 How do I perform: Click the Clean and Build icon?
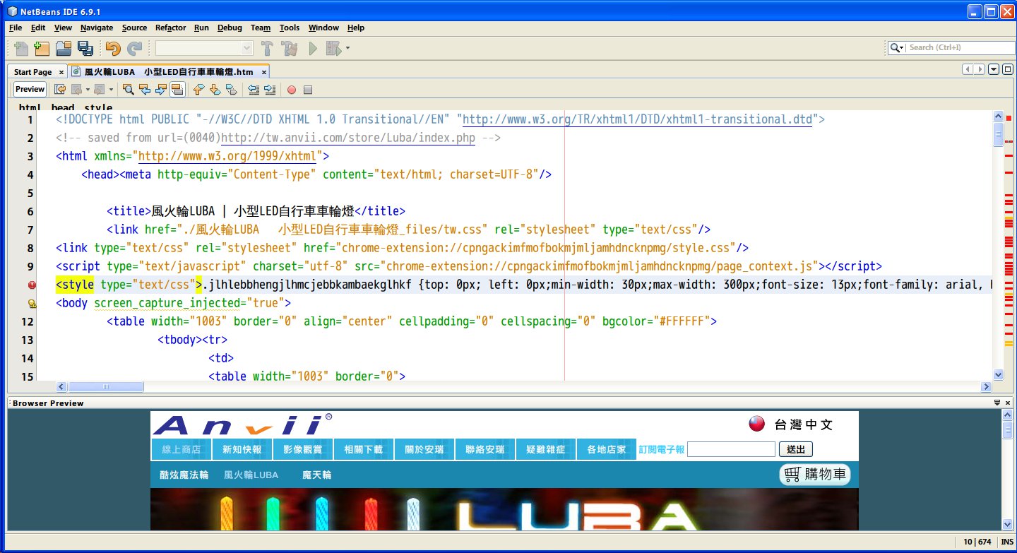(x=289, y=48)
